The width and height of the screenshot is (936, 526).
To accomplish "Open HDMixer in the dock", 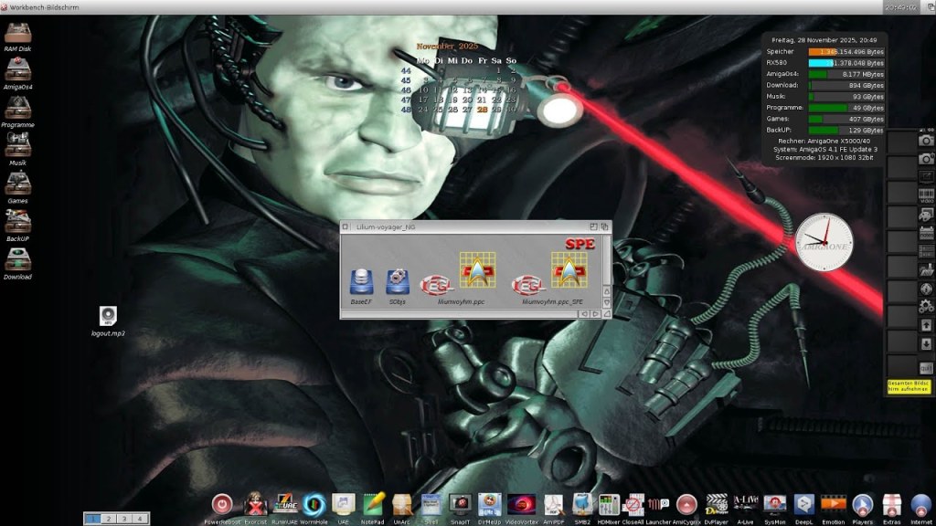I will click(x=609, y=504).
